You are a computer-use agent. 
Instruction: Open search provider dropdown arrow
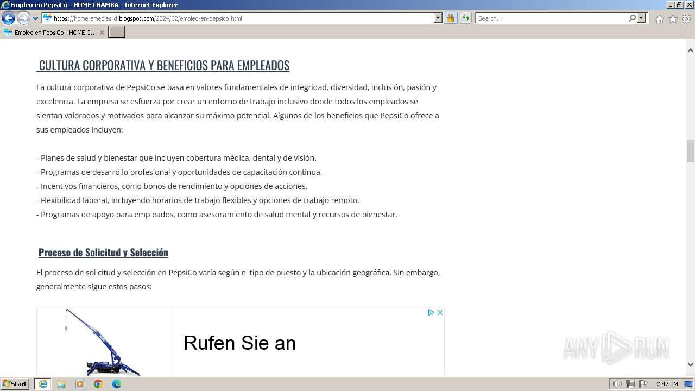tap(641, 18)
